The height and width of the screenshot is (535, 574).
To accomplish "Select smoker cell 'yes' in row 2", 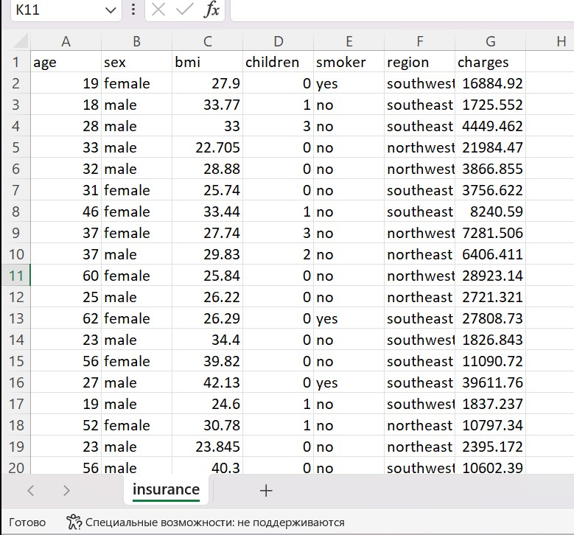I will tap(349, 83).
